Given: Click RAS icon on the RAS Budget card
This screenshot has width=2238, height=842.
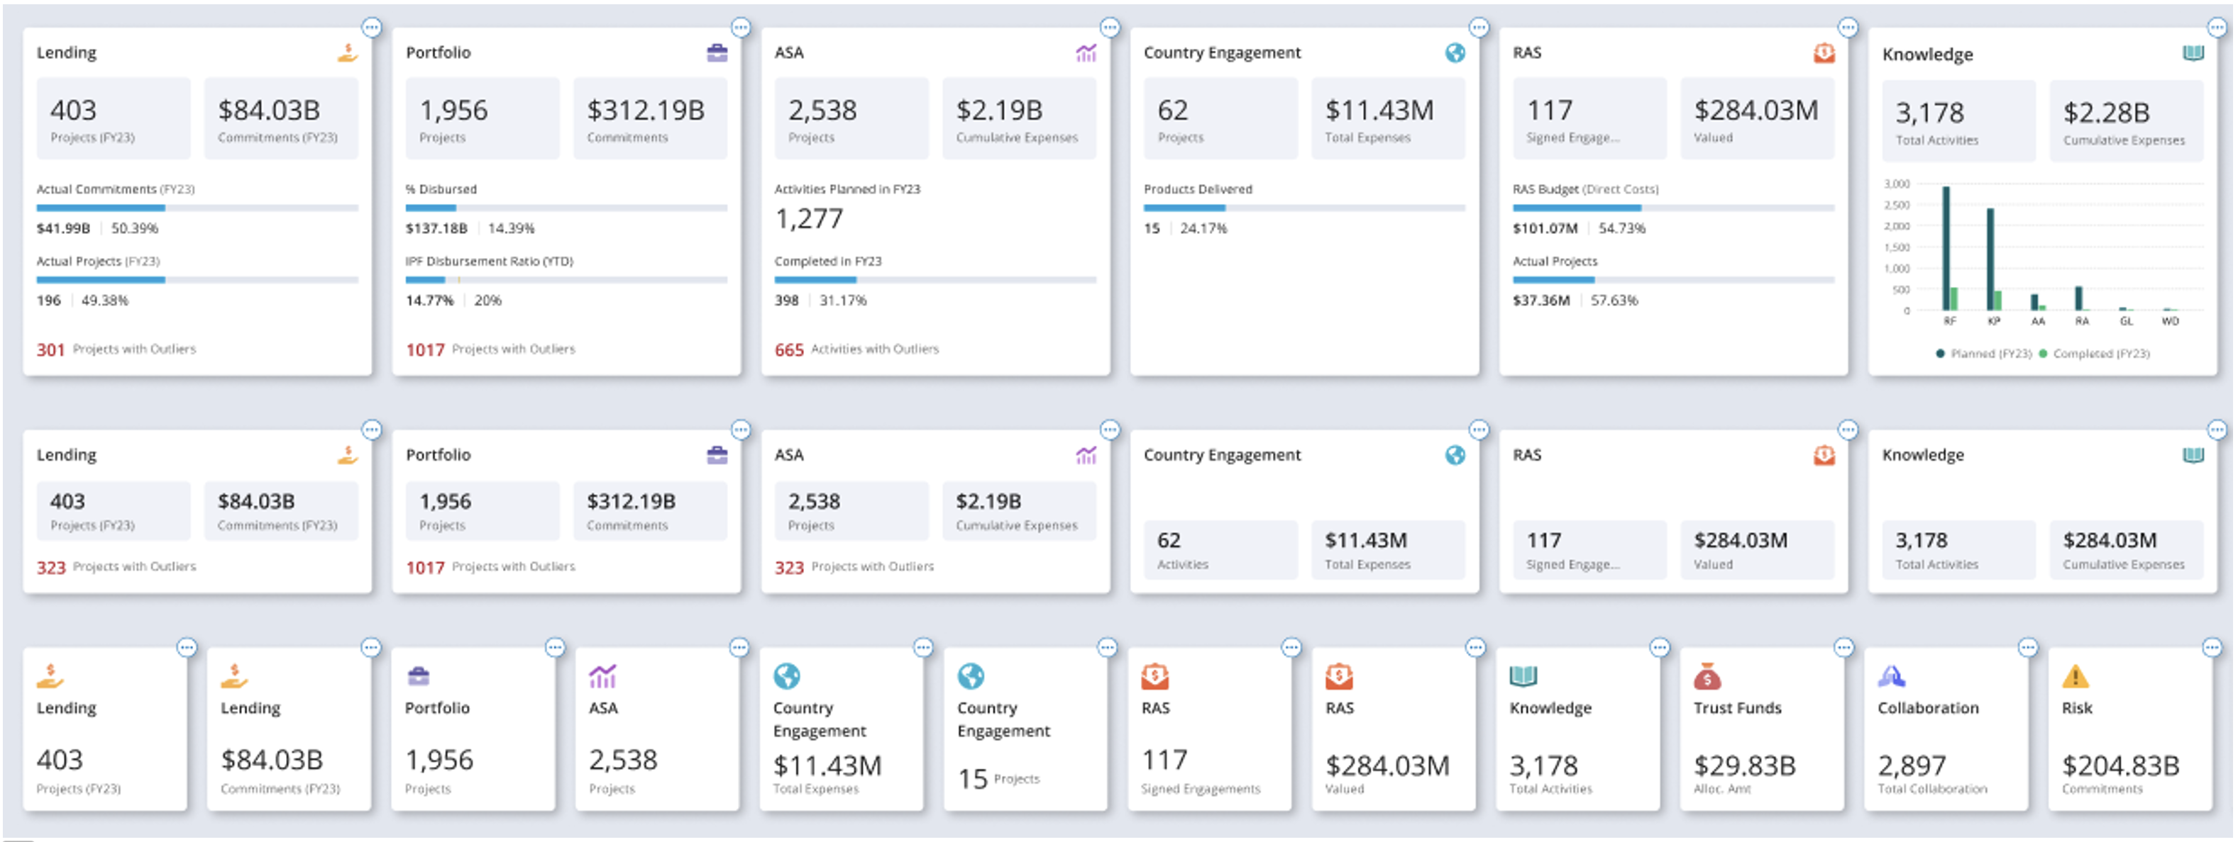Looking at the screenshot, I should [1824, 53].
